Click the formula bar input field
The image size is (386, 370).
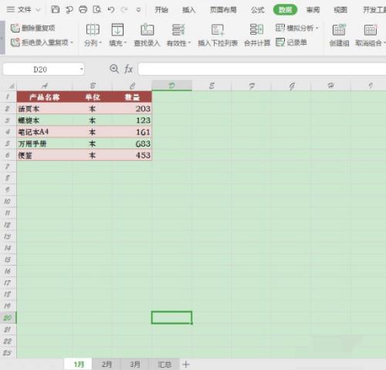point(262,69)
